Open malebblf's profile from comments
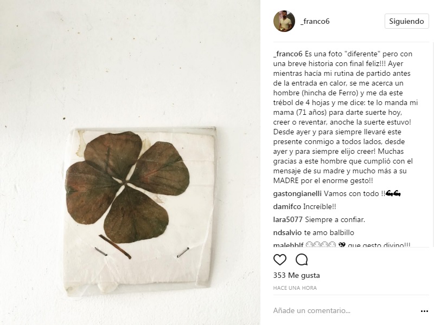Screen dimensions: 434x325 pyautogui.click(x=288, y=245)
